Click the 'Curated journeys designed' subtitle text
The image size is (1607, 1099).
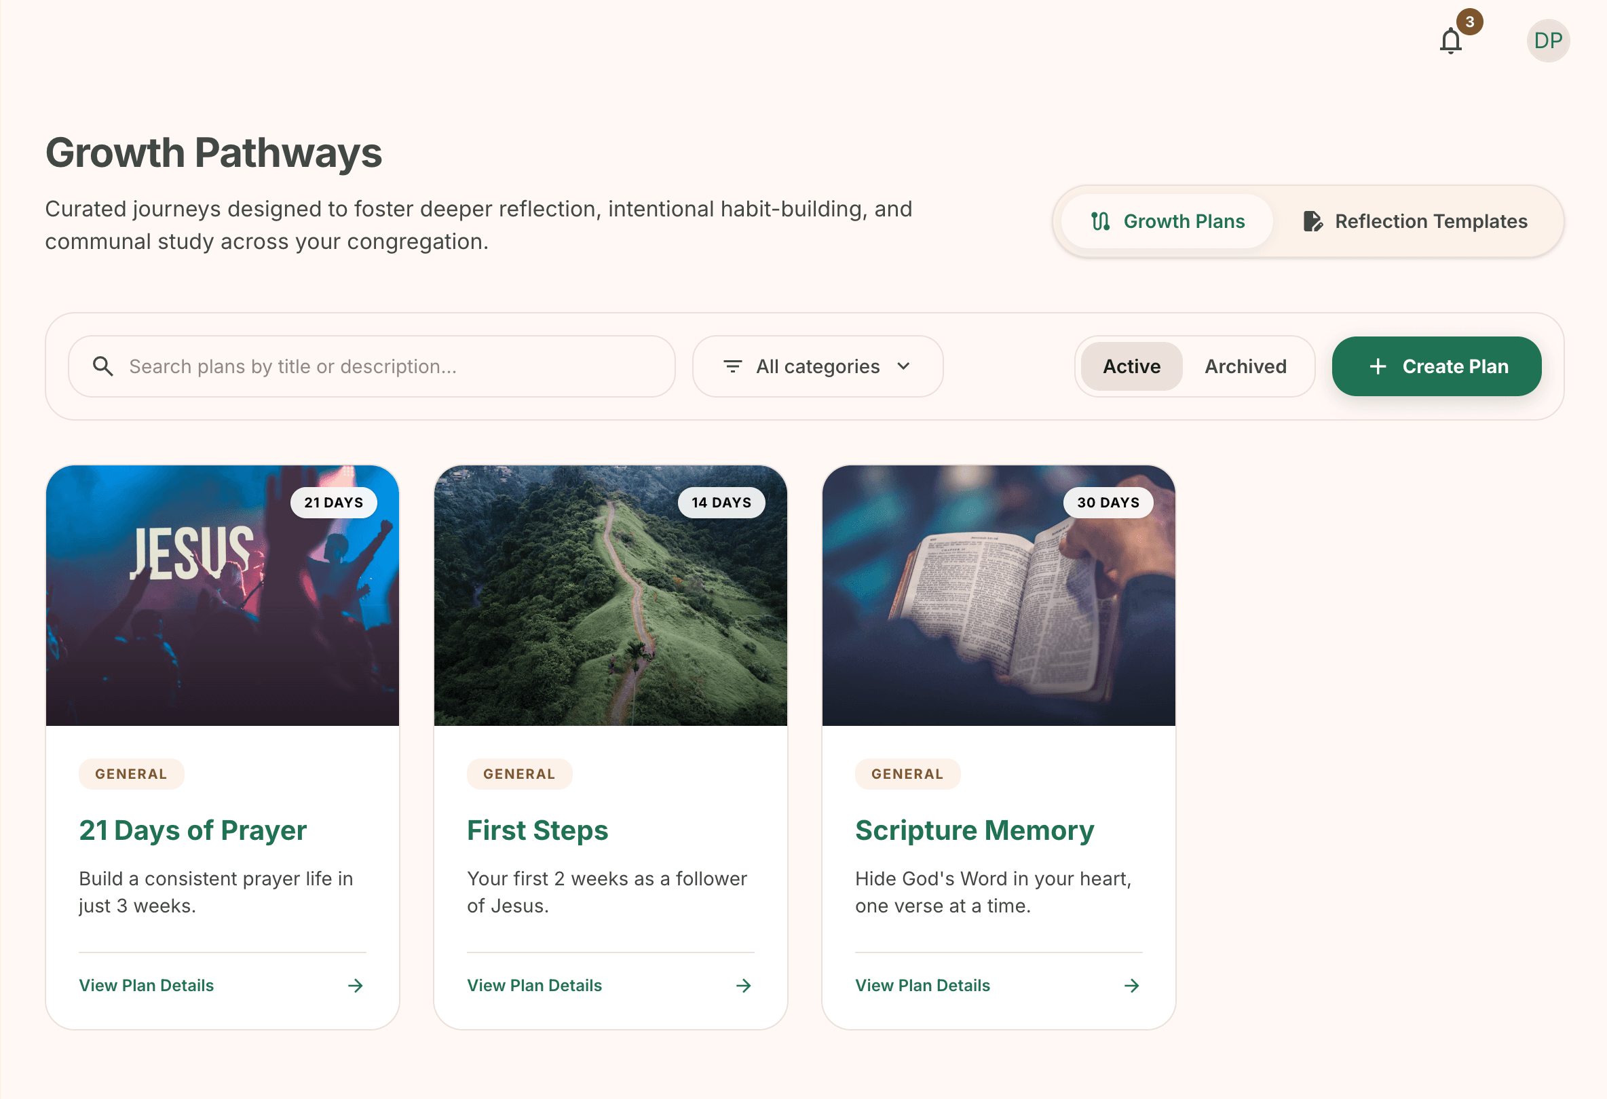[x=478, y=225]
